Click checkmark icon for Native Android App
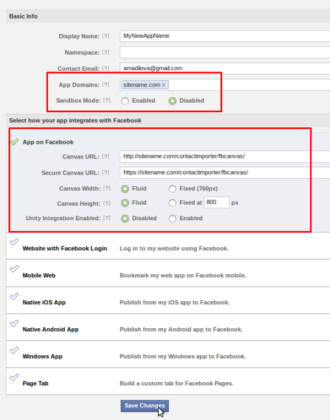This screenshot has height=420, width=330. pyautogui.click(x=14, y=323)
